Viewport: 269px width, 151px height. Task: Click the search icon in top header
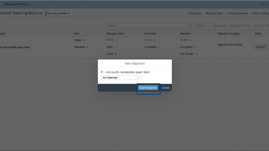coord(262,4)
